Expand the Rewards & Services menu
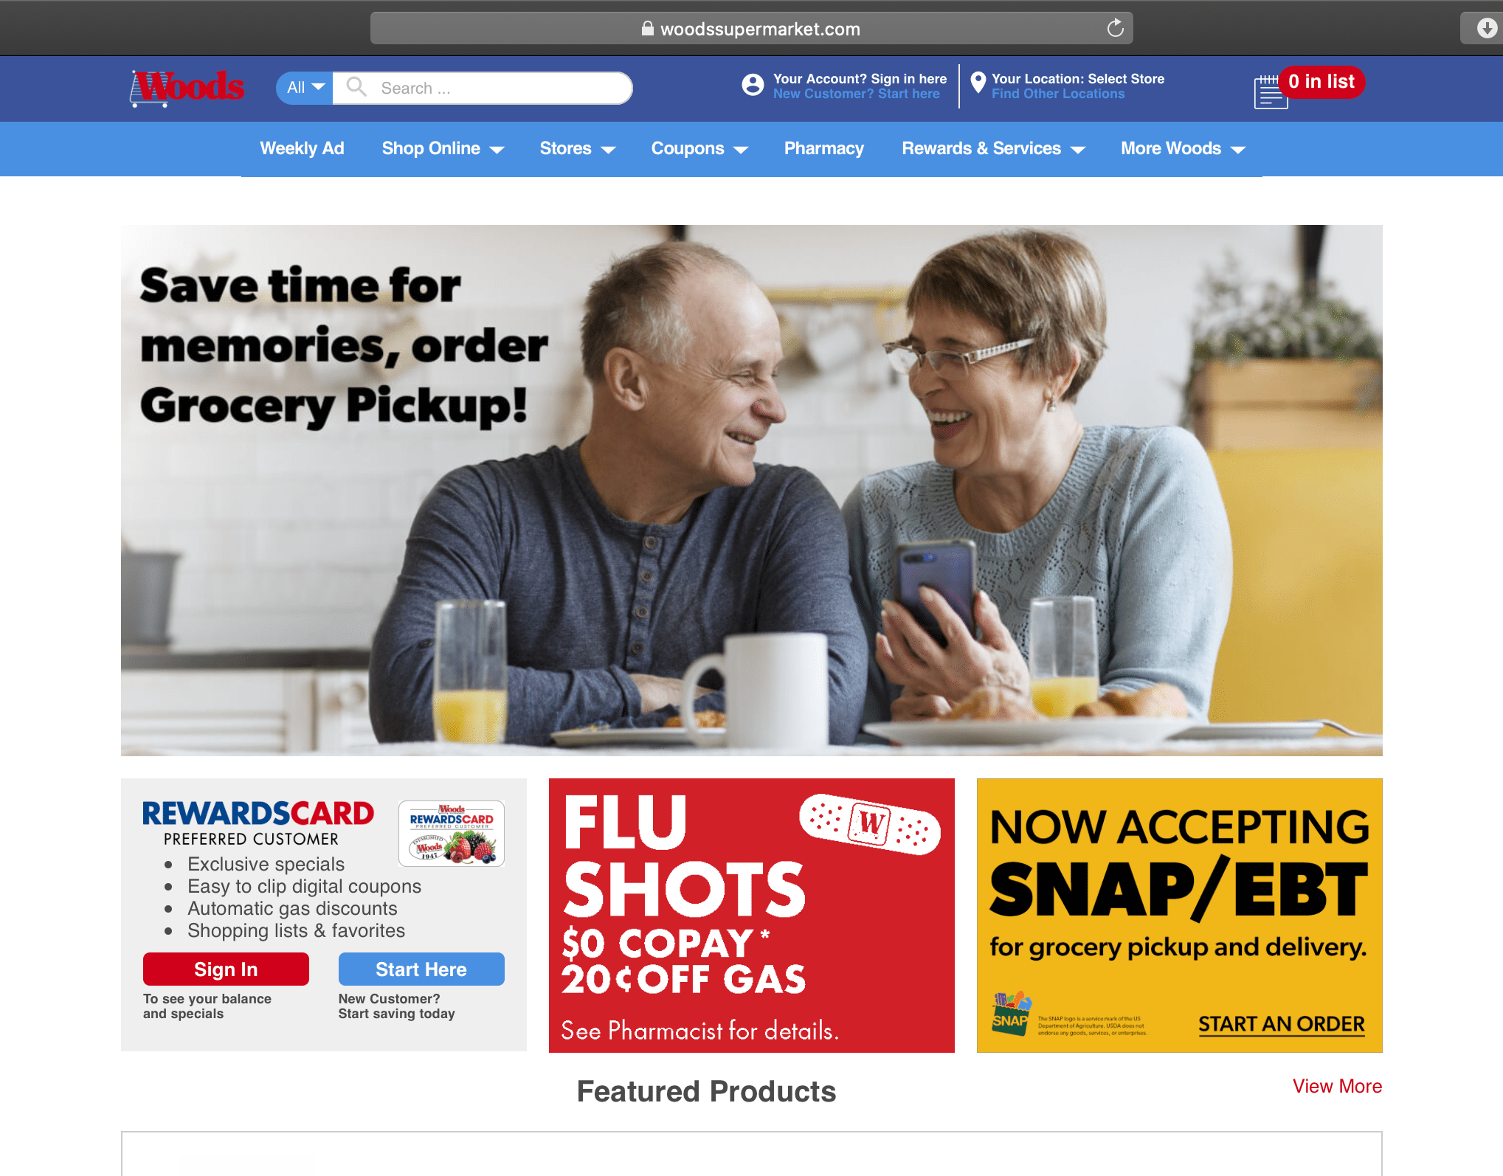This screenshot has height=1176, width=1503. [x=993, y=149]
